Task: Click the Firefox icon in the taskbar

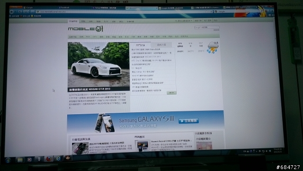Action: tap(48, 159)
